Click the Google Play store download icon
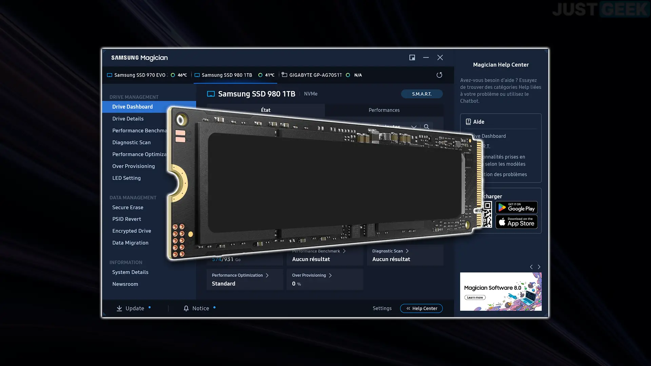The image size is (651, 366). [516, 207]
